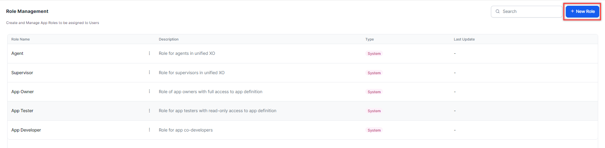
Task: Select the Agent role name
Action: pyautogui.click(x=17, y=53)
